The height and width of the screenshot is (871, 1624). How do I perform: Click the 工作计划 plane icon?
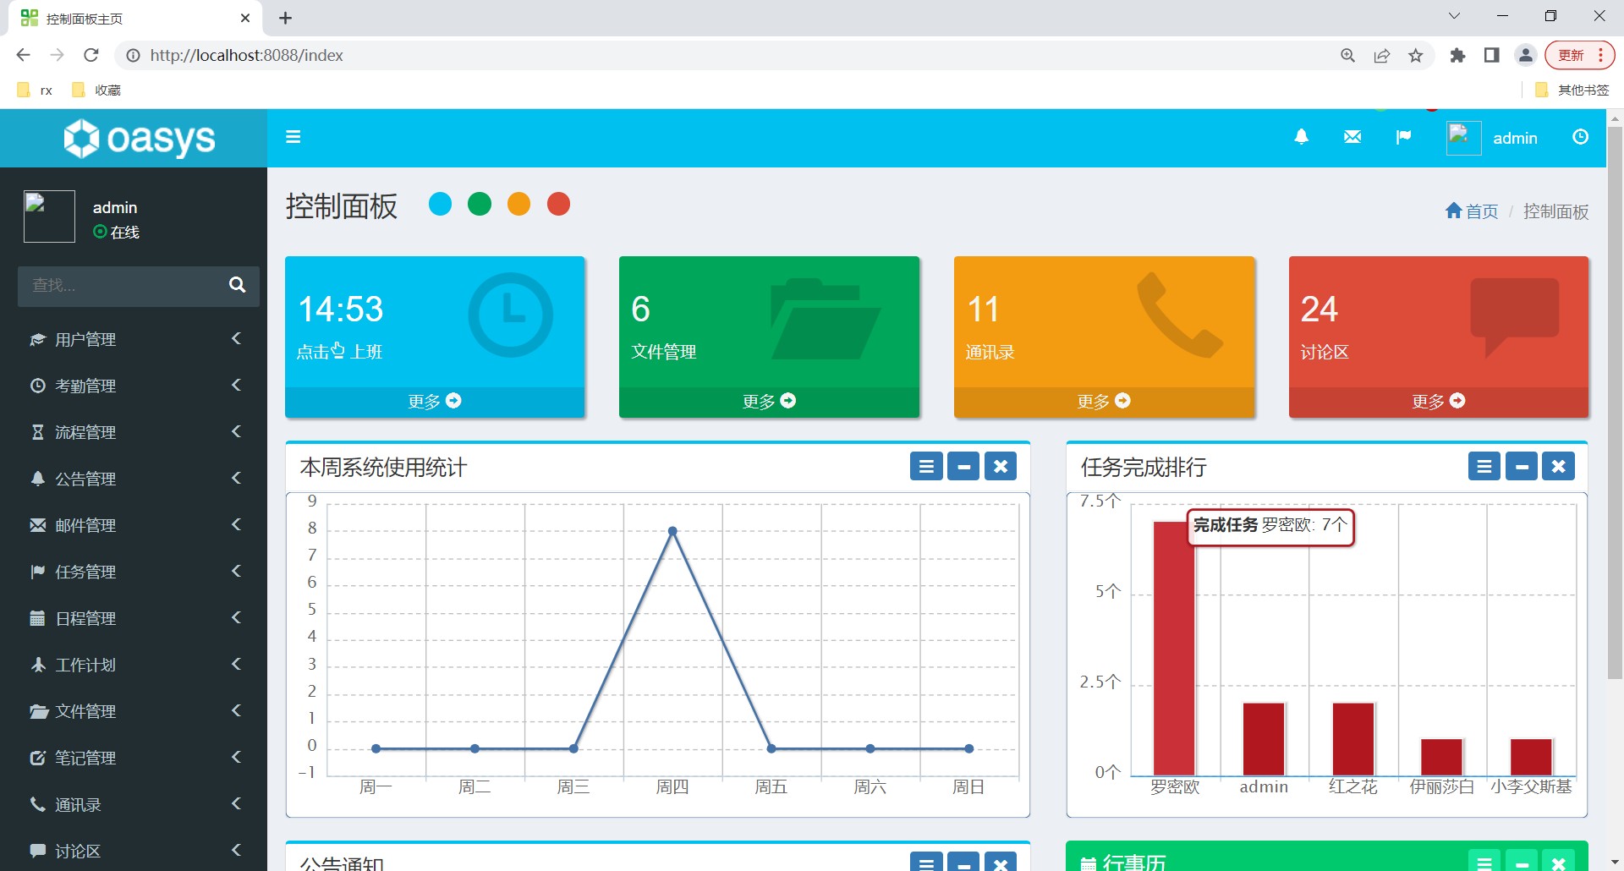coord(37,665)
